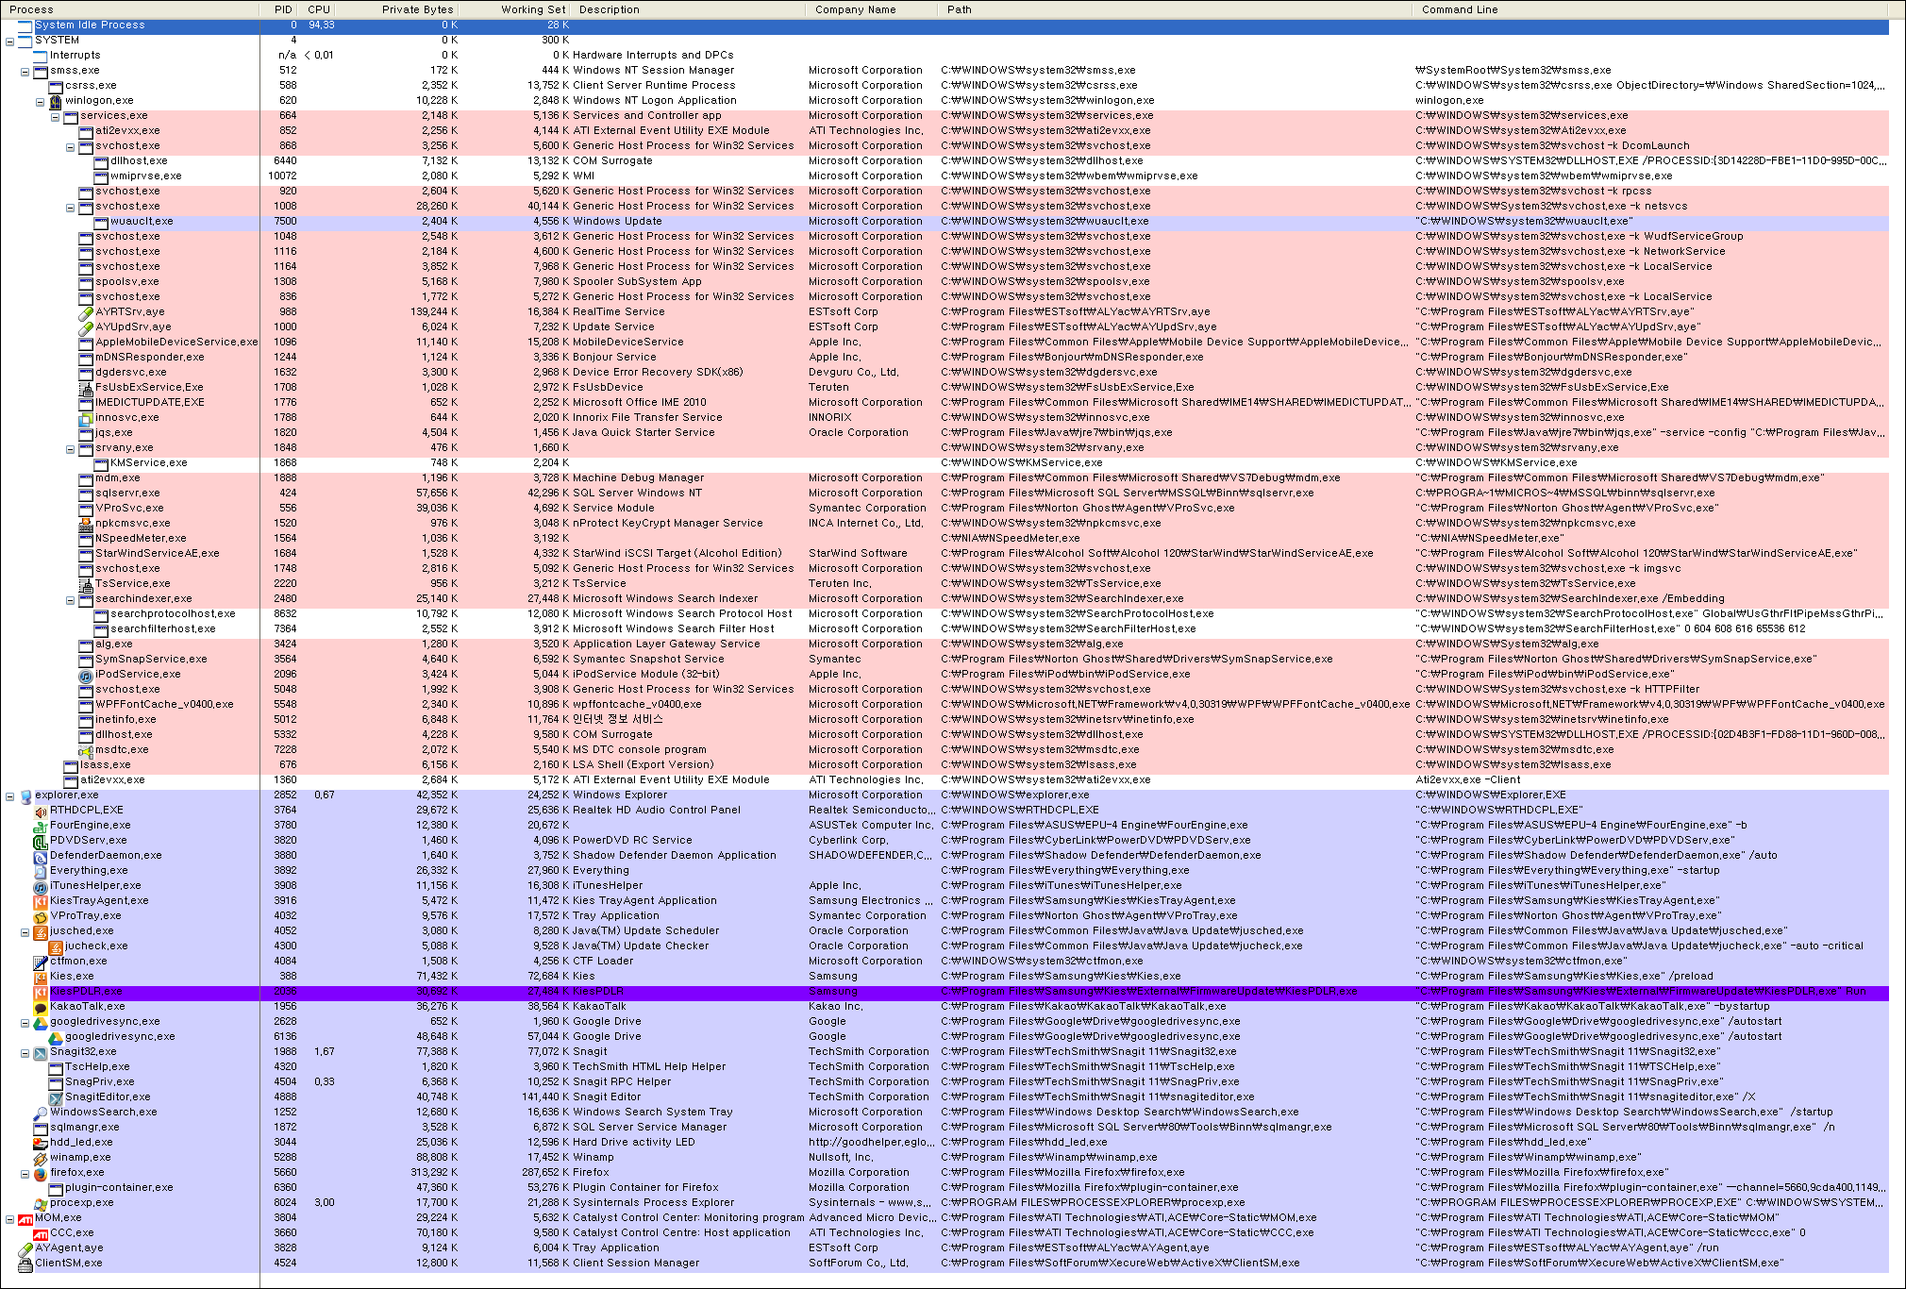1906x1289 pixels.
Task: Sort by the Private Bytes column
Action: (399, 9)
